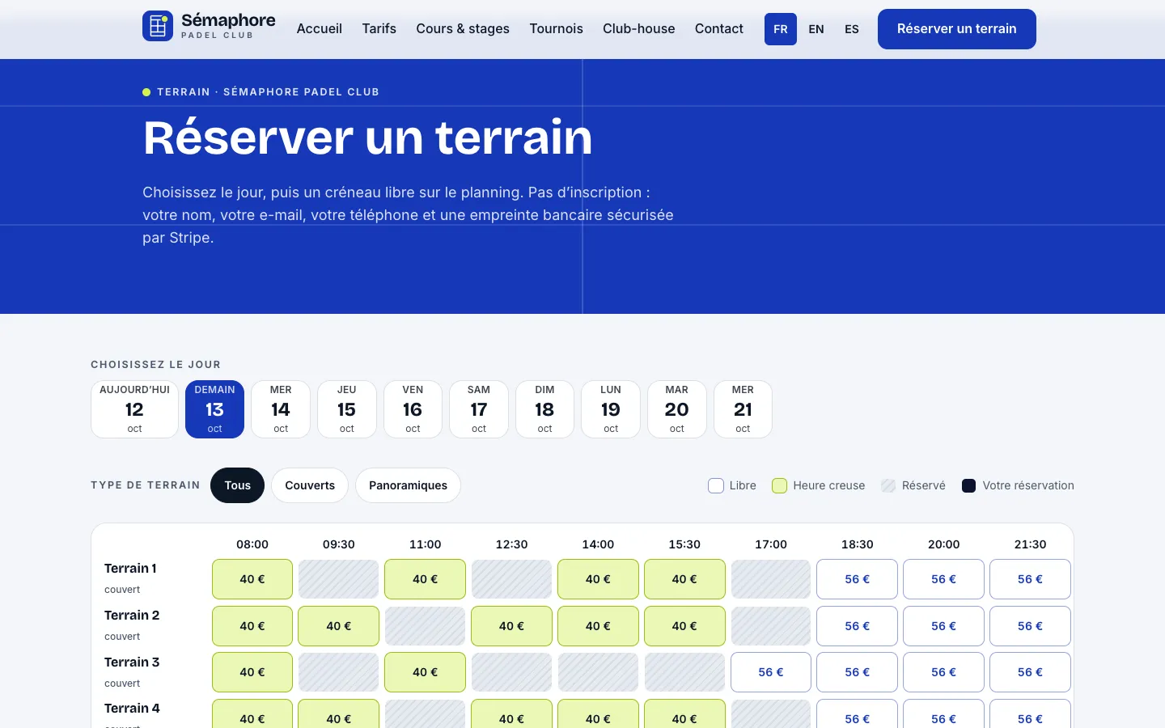Pick Thursday 15 oct
This screenshot has height=728, width=1165.
pos(347,409)
